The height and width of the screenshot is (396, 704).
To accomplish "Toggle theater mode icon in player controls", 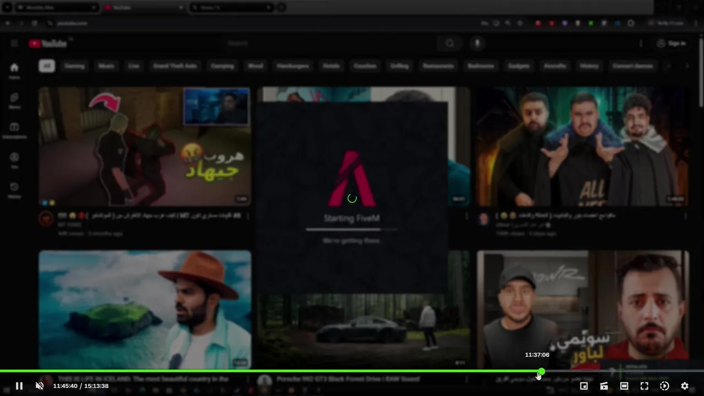I will [x=624, y=386].
